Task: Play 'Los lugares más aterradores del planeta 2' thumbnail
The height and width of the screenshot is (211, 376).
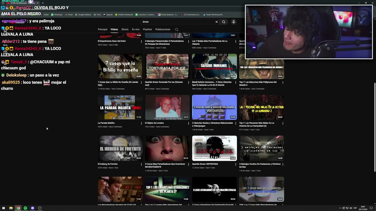Action: coord(167,189)
